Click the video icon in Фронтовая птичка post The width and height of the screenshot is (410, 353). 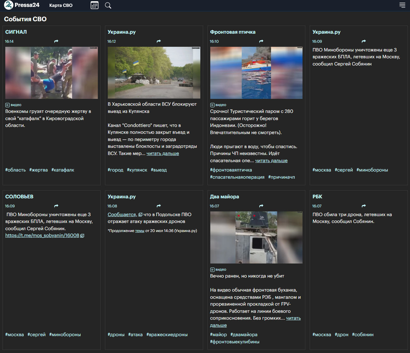click(212, 105)
